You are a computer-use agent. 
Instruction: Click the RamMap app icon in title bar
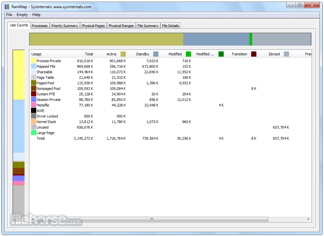pyautogui.click(x=7, y=7)
